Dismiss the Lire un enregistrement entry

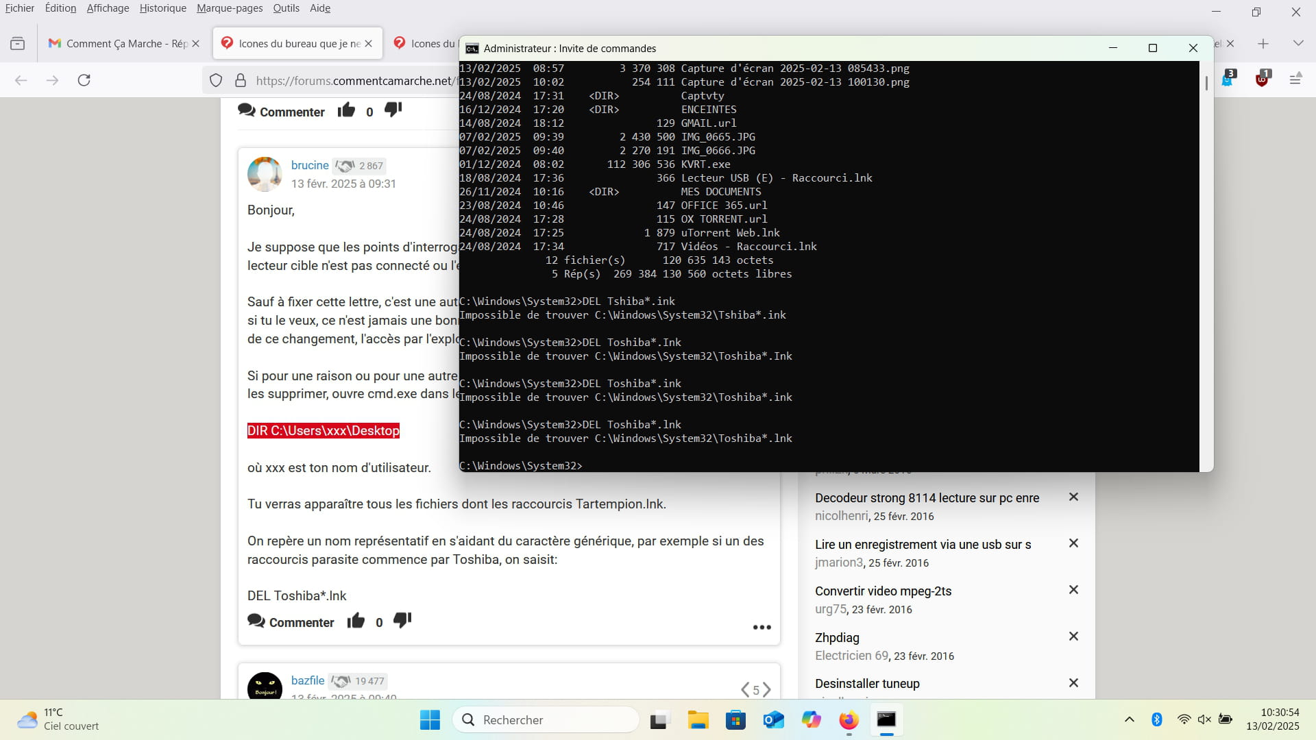coord(1074,543)
